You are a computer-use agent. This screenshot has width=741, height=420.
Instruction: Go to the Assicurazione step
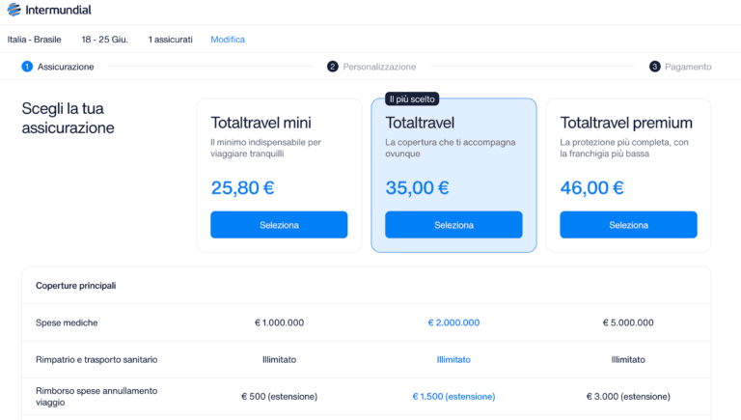pos(66,67)
